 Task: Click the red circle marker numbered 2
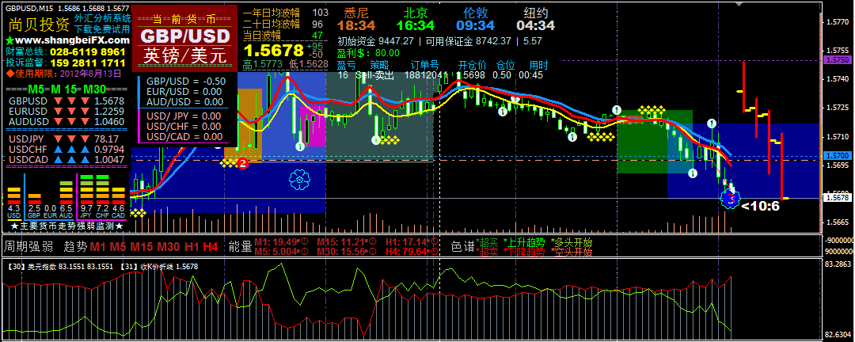(x=243, y=164)
